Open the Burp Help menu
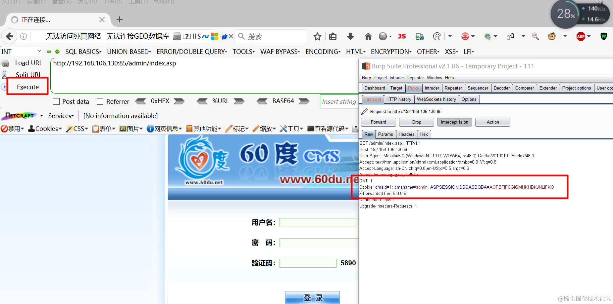613x304 pixels. pyautogui.click(x=449, y=78)
